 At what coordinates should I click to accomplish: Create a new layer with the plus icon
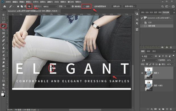pos(167,109)
